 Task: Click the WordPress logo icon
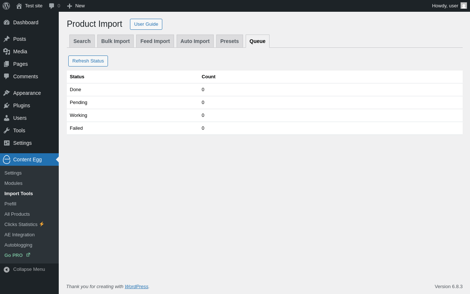tap(6, 6)
